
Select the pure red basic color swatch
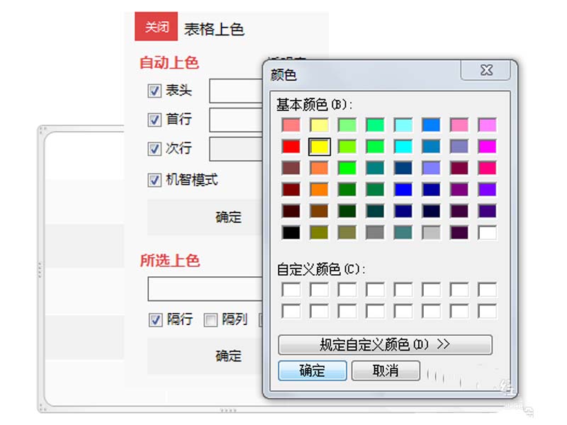(291, 147)
